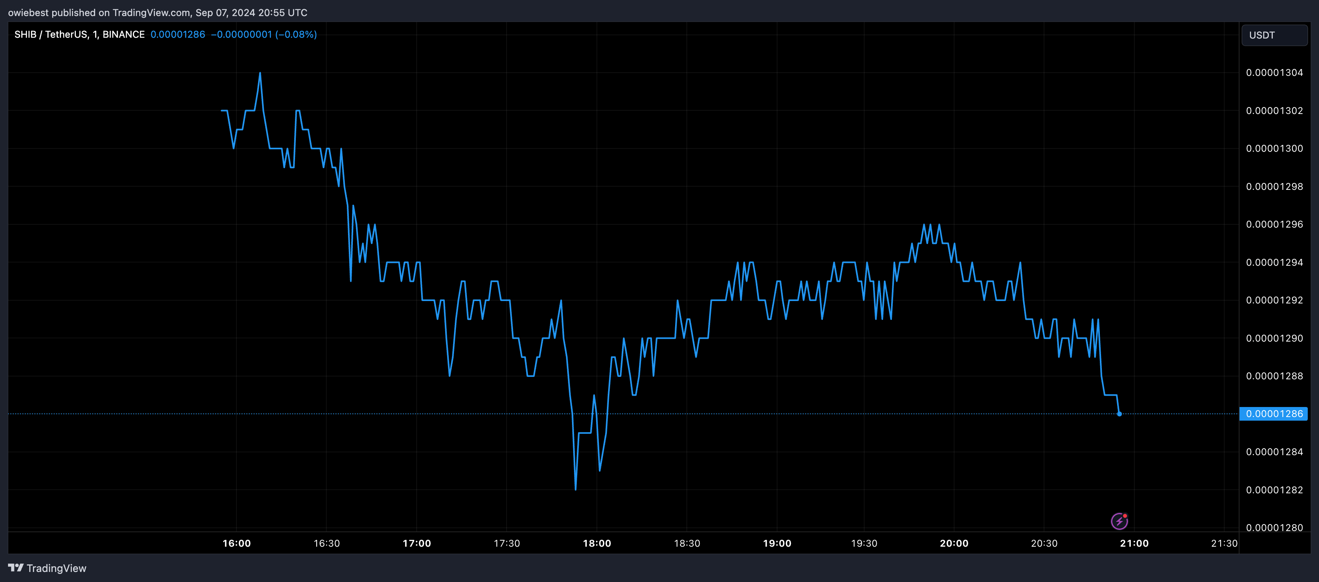Click the 0.00001302 price axis label
This screenshot has height=582, width=1319.
(x=1274, y=110)
